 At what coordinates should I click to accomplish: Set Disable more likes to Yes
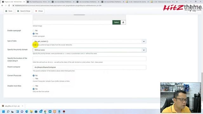pos(34,86)
